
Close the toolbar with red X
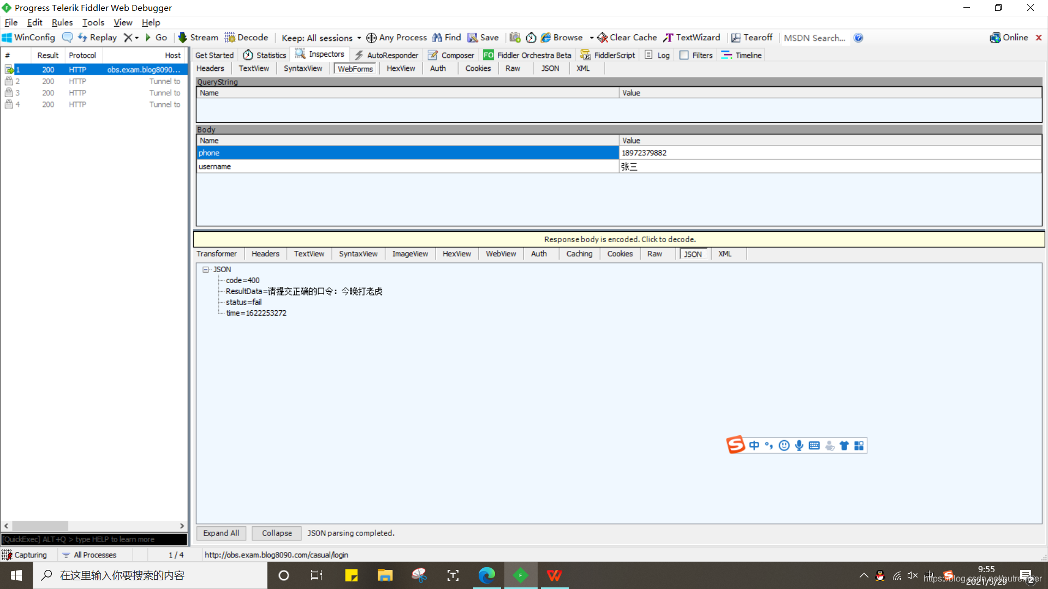(1039, 38)
